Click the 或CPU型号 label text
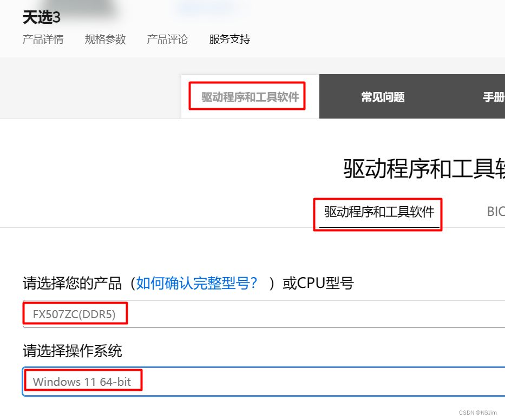The height and width of the screenshot is (420, 505). 318,283
